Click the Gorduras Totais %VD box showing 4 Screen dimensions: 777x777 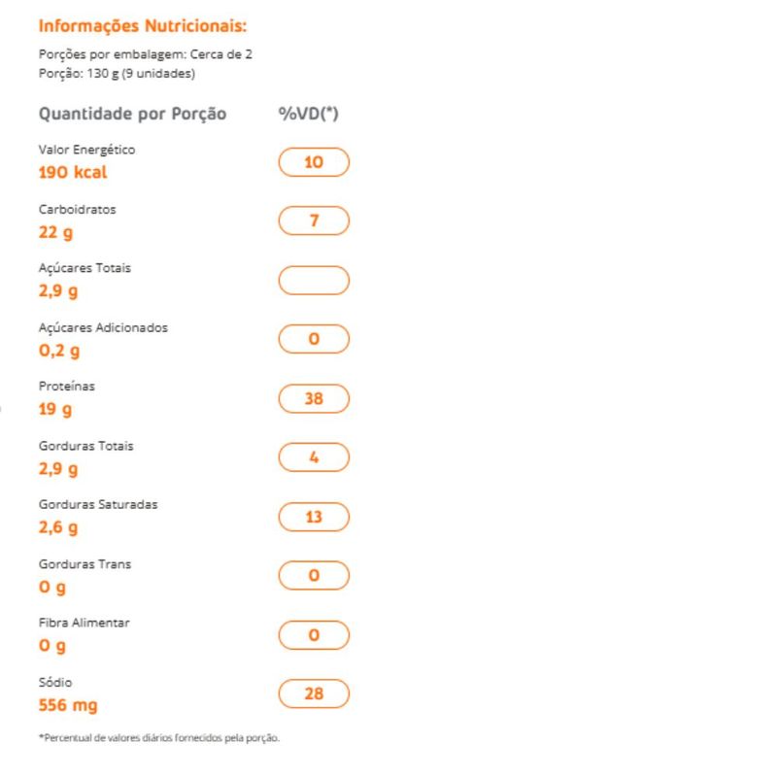(314, 457)
